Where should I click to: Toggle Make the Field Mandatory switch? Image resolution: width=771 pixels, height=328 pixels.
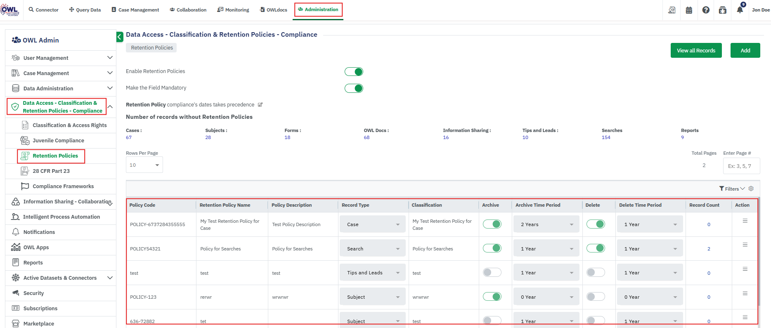354,88
